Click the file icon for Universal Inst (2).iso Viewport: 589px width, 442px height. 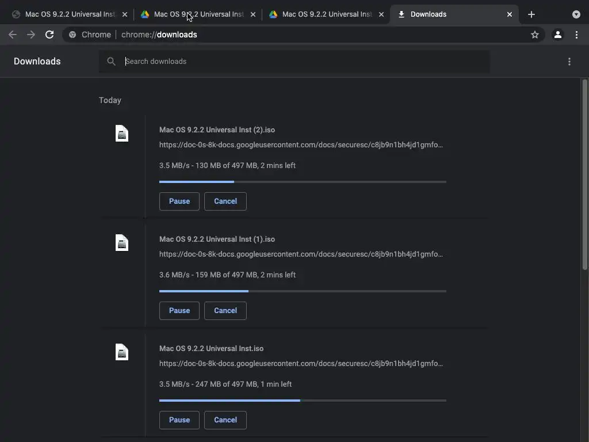(122, 134)
